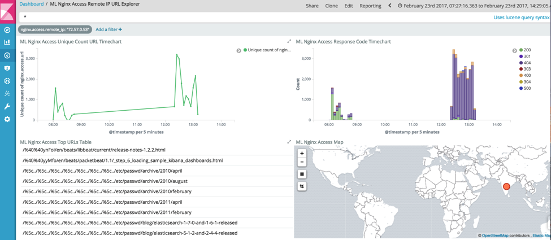This screenshot has height=240, width=551.
Task: Click the green 200 legend color dot
Action: click(x=520, y=50)
